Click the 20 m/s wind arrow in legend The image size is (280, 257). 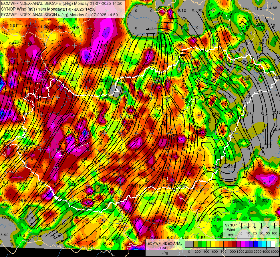(x=255, y=226)
